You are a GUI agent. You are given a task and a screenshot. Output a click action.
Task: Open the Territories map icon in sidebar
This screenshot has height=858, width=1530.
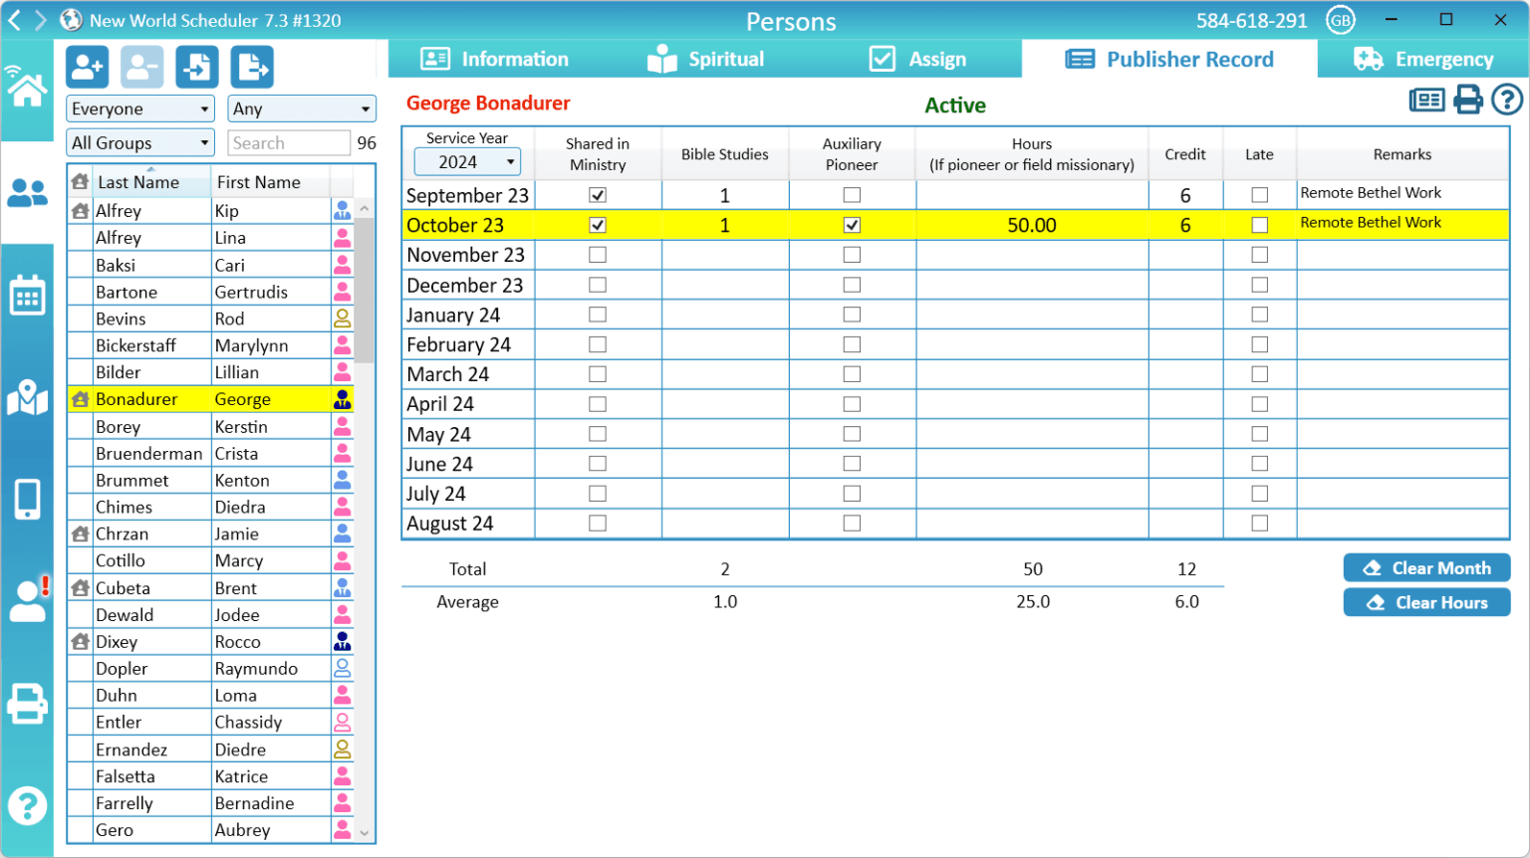tap(27, 399)
